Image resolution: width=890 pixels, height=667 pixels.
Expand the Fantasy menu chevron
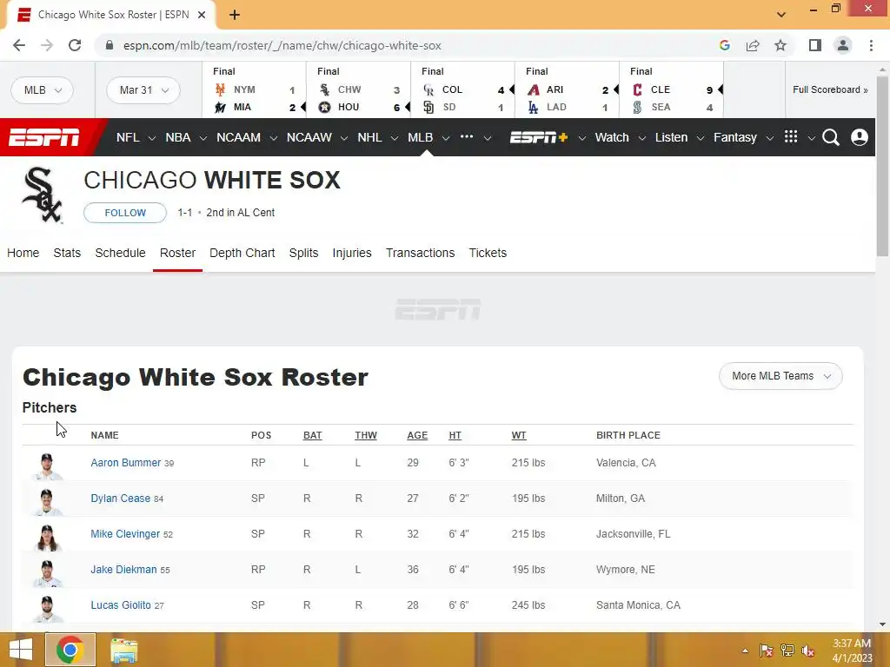pos(770,138)
